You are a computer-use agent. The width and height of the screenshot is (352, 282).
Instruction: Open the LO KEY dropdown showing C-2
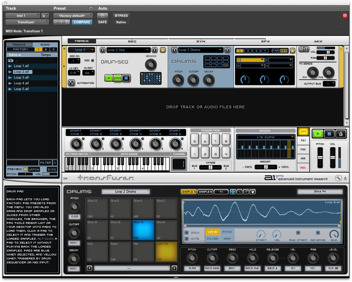tap(74, 72)
